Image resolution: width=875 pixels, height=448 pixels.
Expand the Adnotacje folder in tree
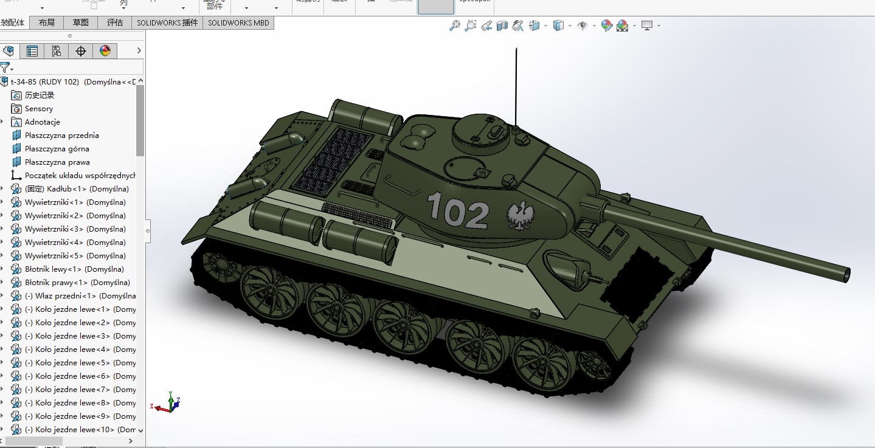[x=2, y=122]
